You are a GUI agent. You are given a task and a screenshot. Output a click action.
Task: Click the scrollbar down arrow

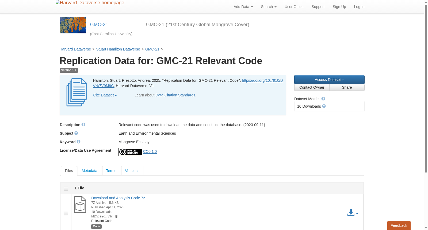click(x=426, y=228)
